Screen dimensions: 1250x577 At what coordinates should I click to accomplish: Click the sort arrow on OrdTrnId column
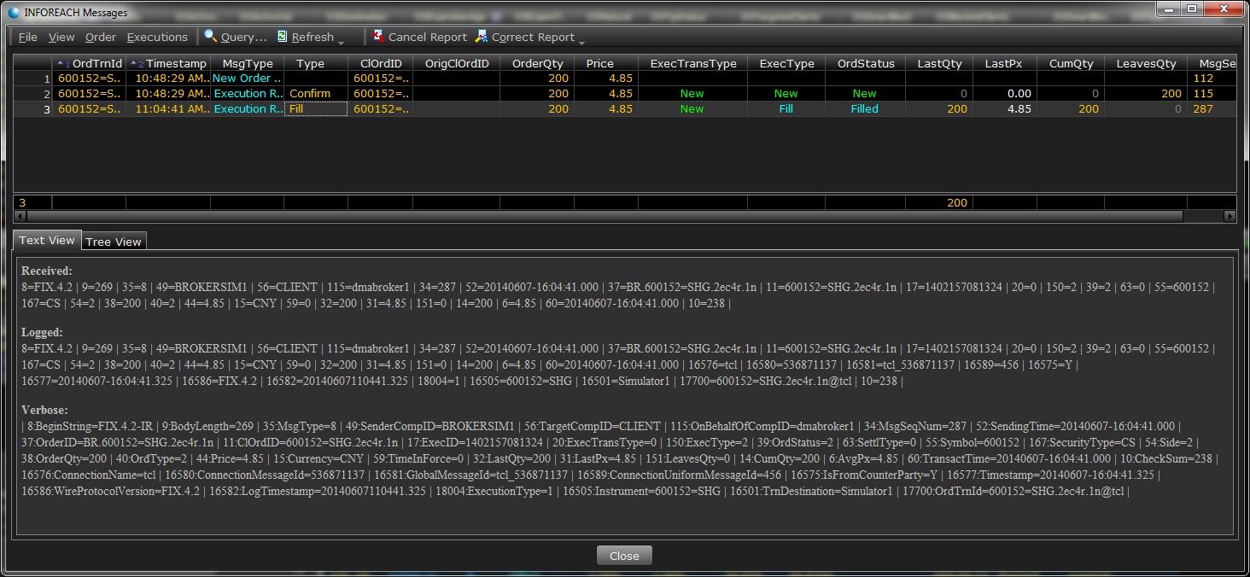point(62,64)
